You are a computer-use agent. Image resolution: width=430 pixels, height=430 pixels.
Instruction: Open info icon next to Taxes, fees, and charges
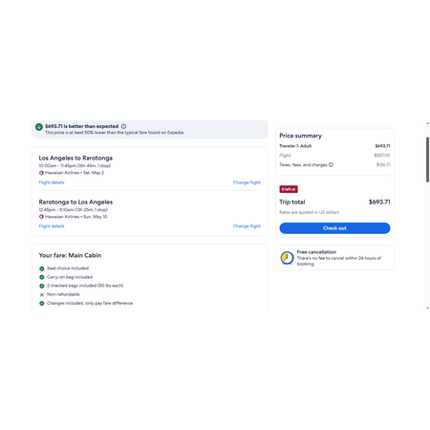[x=331, y=164]
